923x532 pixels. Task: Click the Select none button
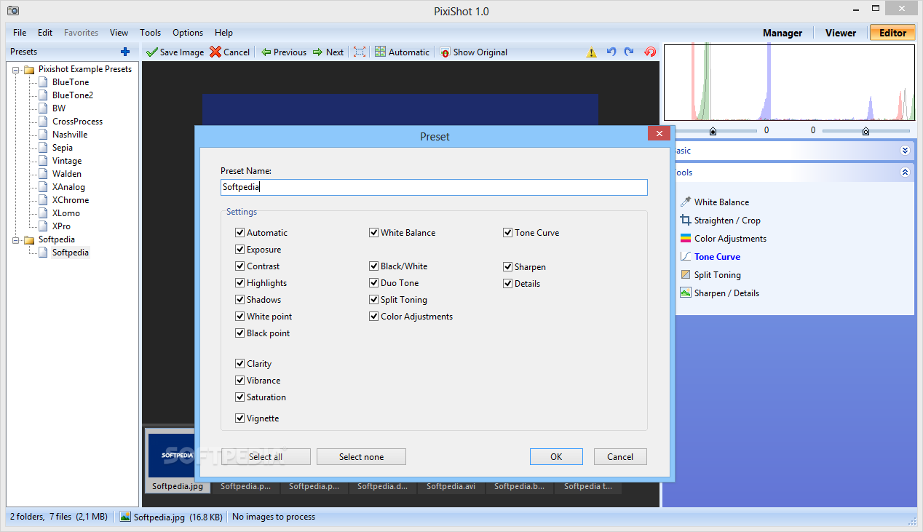point(361,457)
